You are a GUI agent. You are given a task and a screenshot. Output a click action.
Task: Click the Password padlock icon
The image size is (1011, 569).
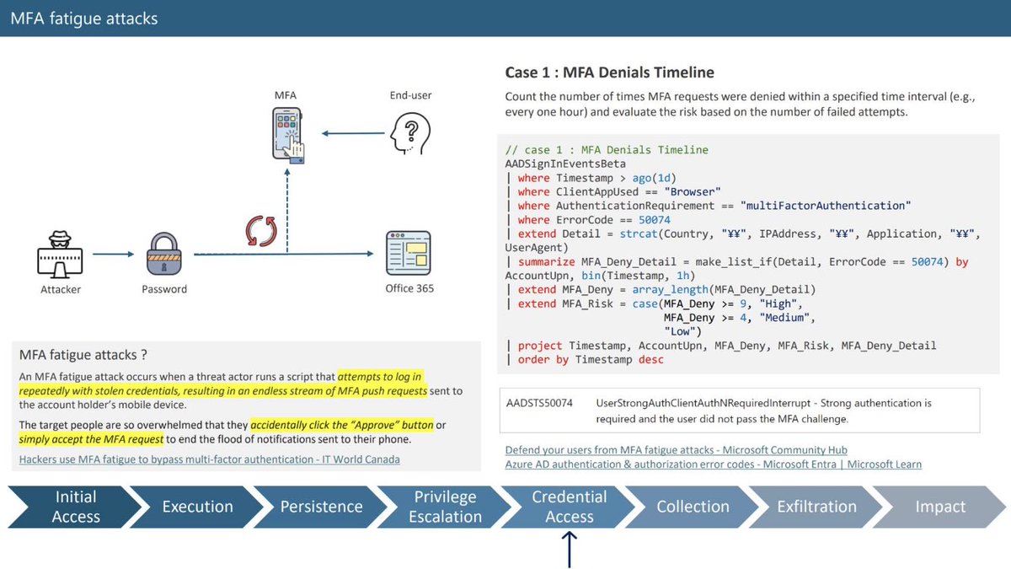click(164, 254)
